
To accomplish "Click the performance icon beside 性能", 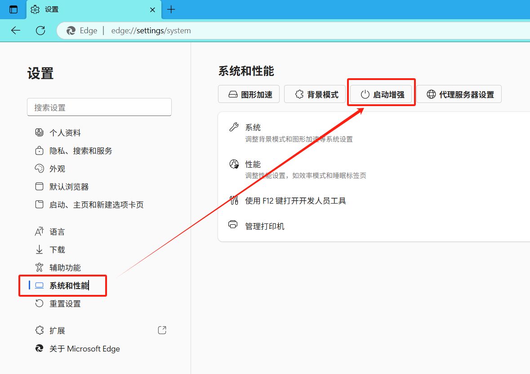I will coord(234,164).
